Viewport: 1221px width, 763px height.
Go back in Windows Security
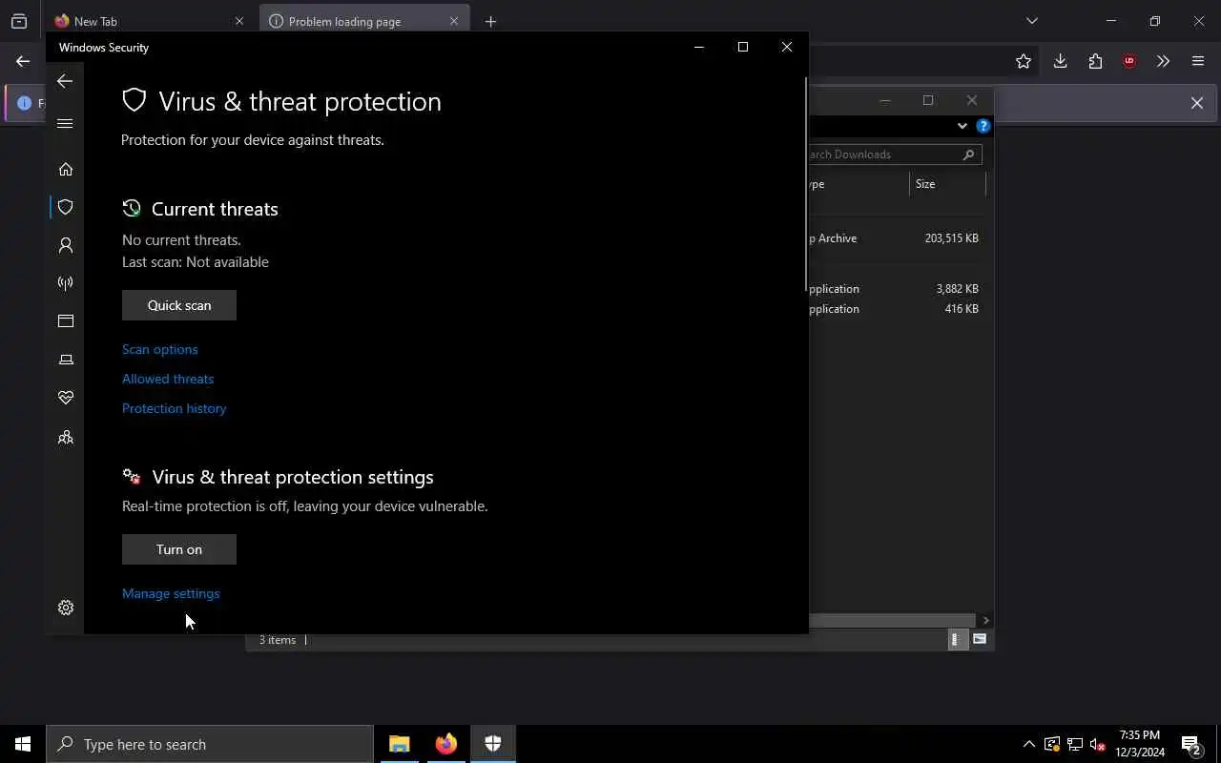pos(65,81)
